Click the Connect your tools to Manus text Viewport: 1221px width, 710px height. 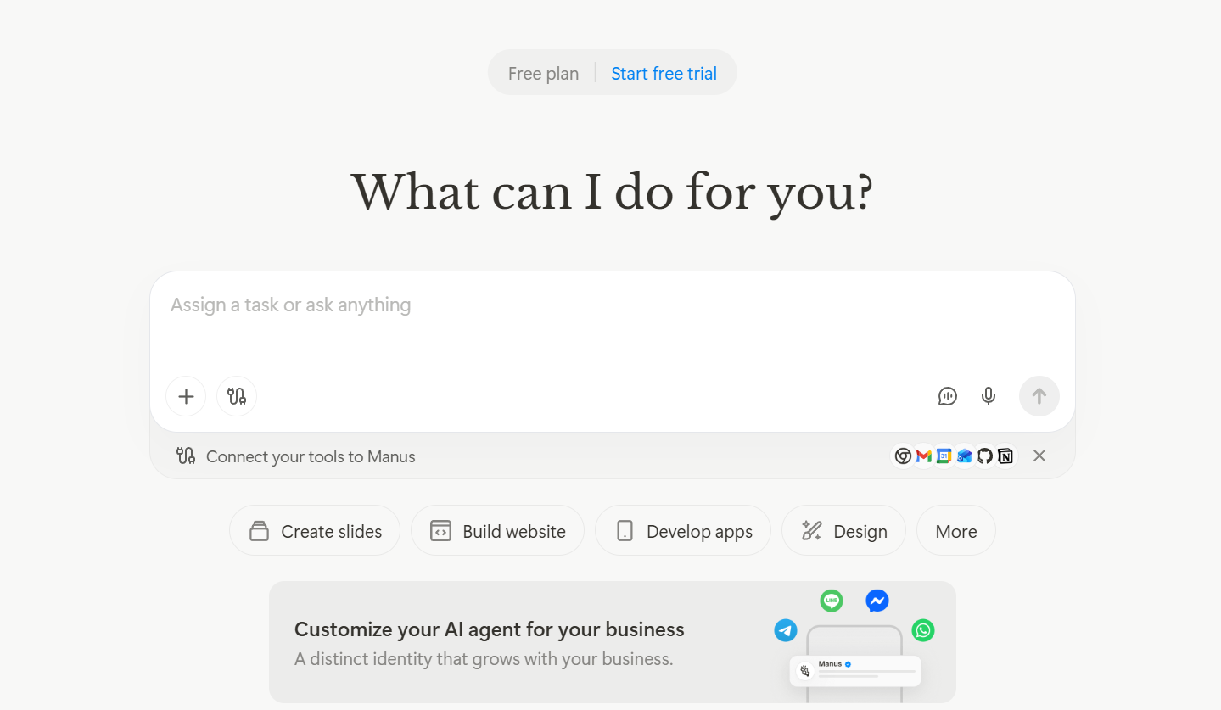(x=311, y=456)
